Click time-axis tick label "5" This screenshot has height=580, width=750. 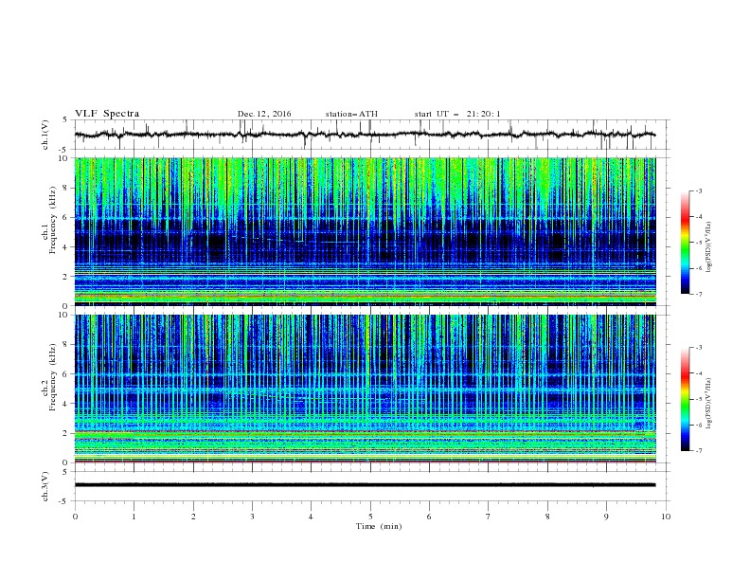pos(370,517)
